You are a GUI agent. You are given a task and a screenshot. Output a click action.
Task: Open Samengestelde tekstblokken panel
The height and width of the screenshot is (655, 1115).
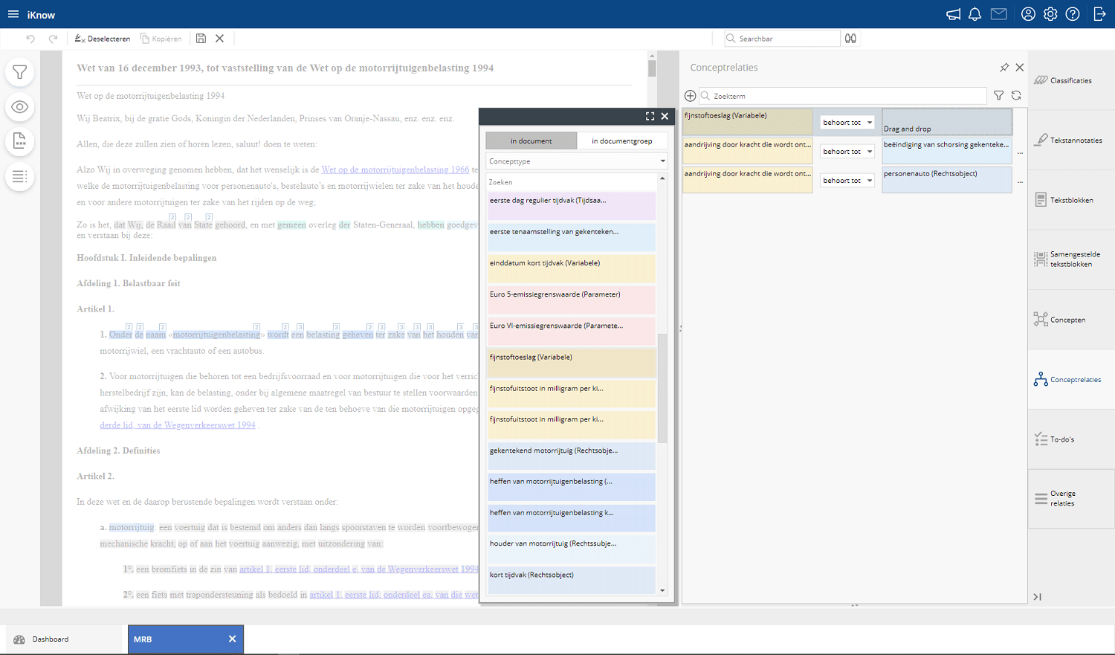coord(1071,259)
